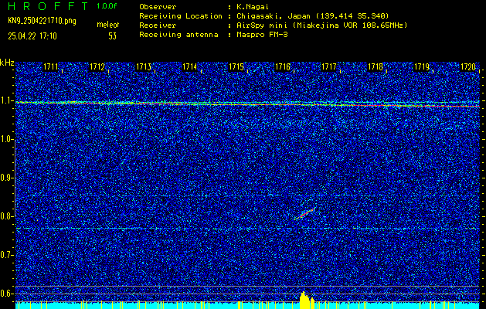Click Maspro FM-3 antenna text
Screen dimensions: 486x309
click(262, 35)
